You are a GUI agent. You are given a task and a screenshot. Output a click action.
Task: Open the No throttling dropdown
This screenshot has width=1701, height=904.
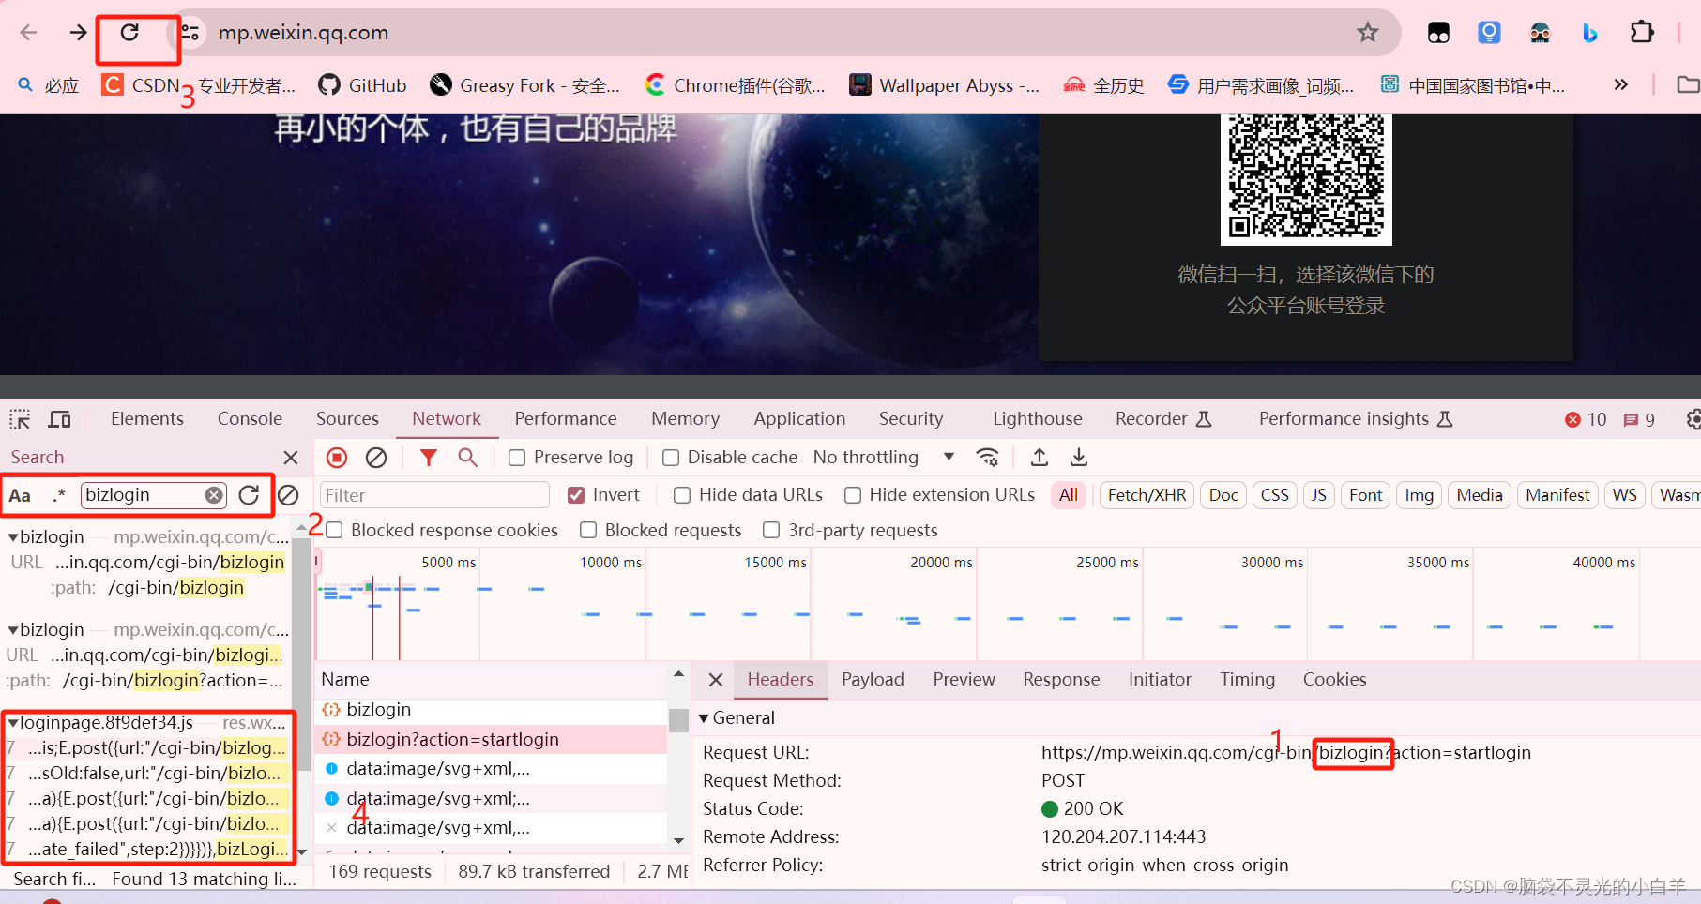coord(884,458)
